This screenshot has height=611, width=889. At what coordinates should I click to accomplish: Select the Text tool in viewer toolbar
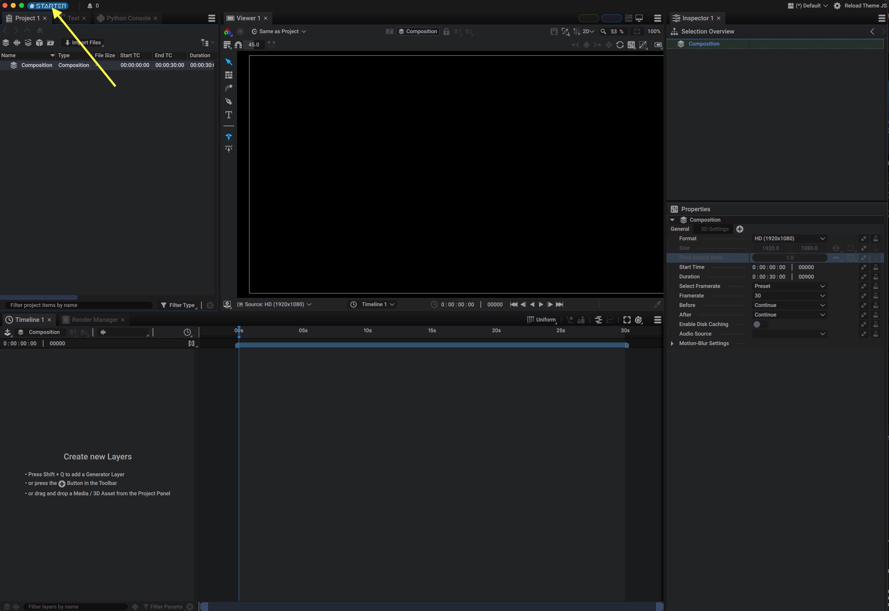pos(228,115)
